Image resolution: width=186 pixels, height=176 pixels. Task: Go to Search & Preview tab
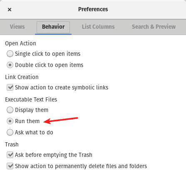coord(154,27)
